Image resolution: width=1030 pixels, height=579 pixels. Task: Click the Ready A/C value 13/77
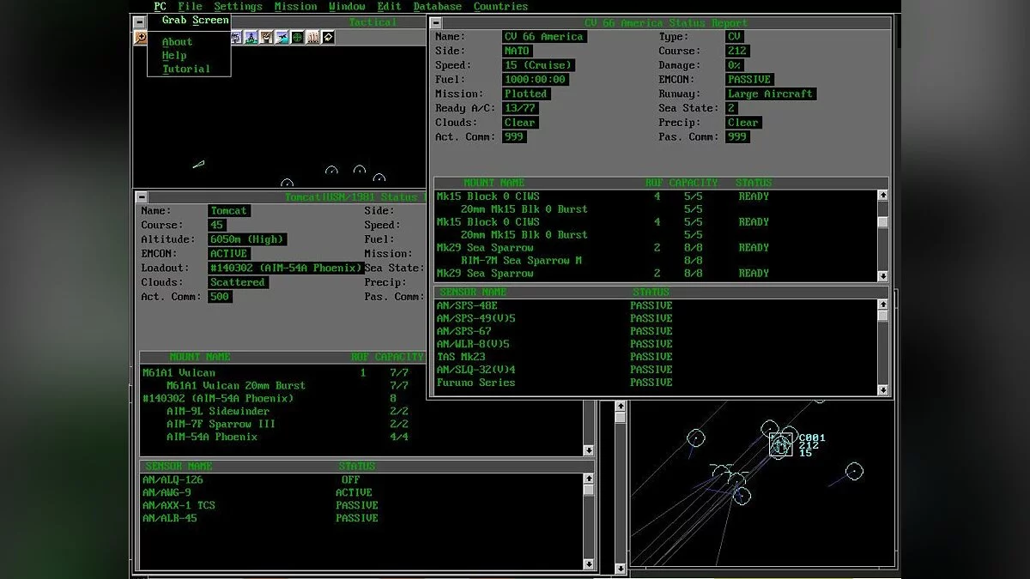[x=521, y=108]
